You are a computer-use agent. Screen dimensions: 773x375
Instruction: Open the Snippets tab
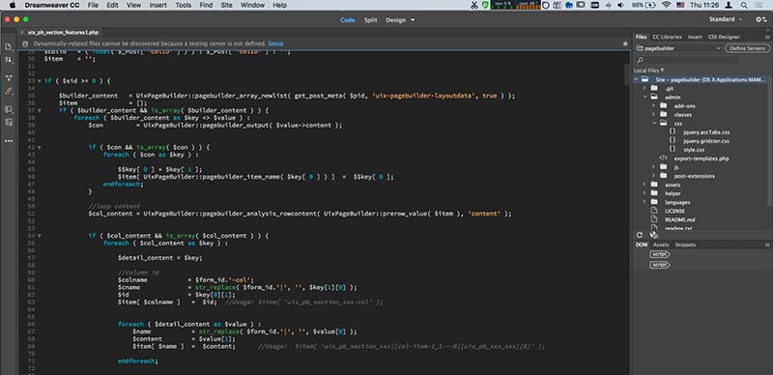685,245
